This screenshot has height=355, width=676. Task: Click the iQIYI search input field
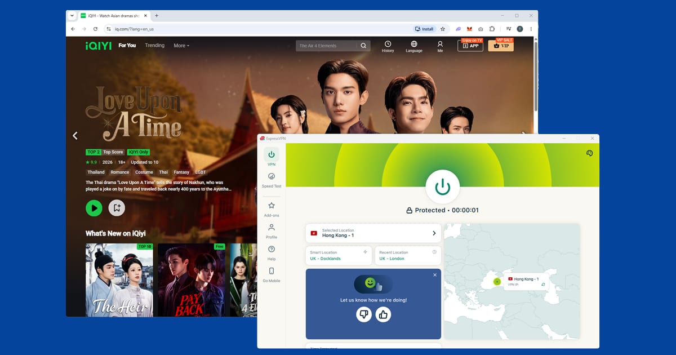[x=327, y=46]
